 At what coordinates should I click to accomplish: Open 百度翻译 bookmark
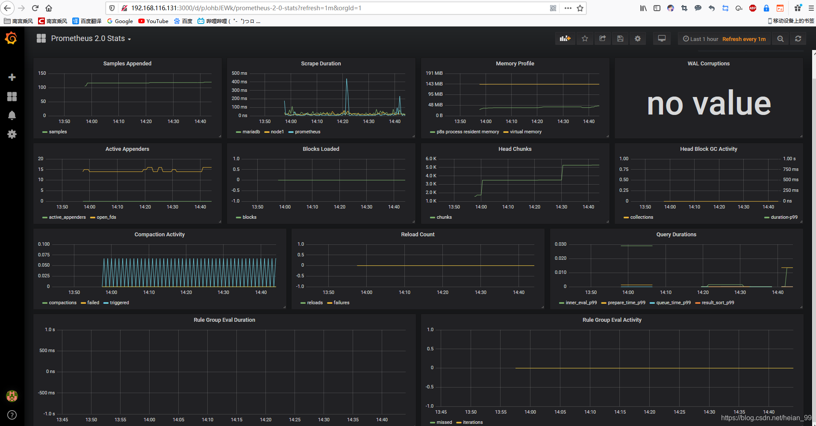(x=87, y=21)
